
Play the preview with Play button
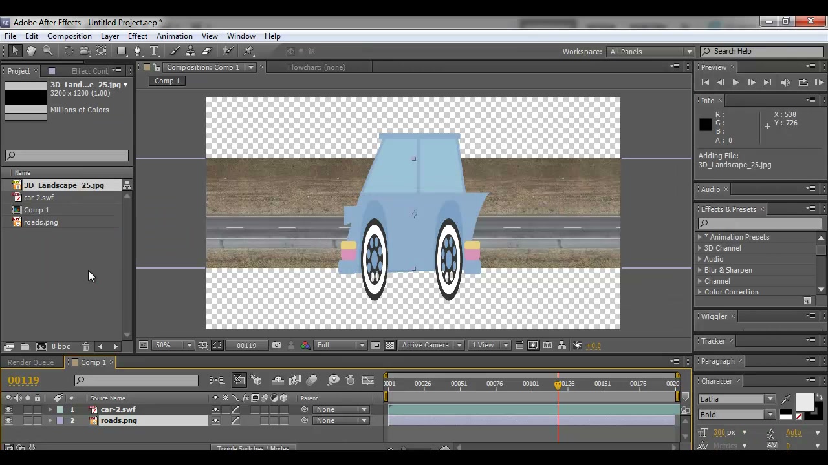(735, 83)
